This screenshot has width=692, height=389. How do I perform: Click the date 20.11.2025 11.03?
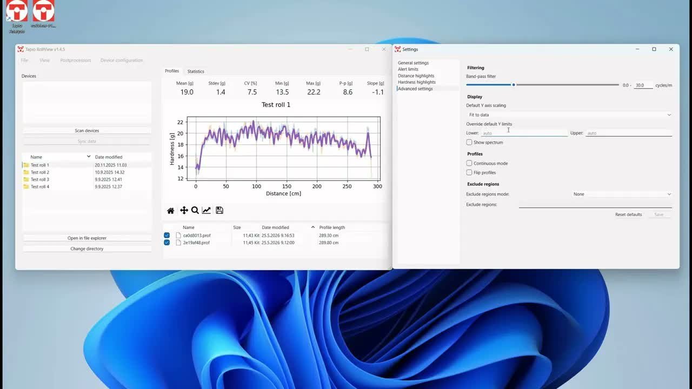(110, 165)
